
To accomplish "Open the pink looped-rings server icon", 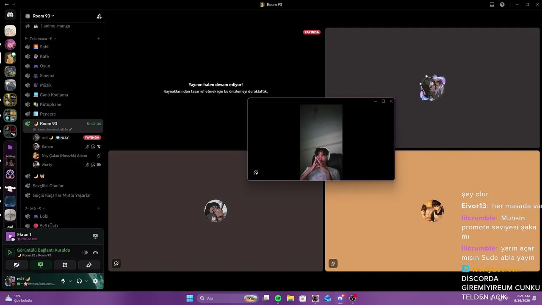I will click(10, 174).
